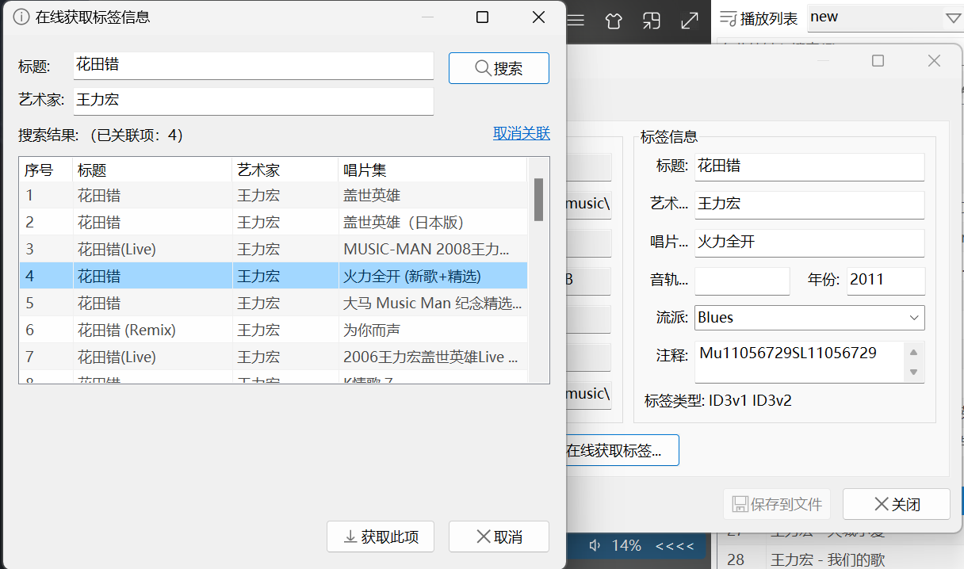Click the 取消关联 link
This screenshot has height=569, width=964.
click(x=520, y=133)
